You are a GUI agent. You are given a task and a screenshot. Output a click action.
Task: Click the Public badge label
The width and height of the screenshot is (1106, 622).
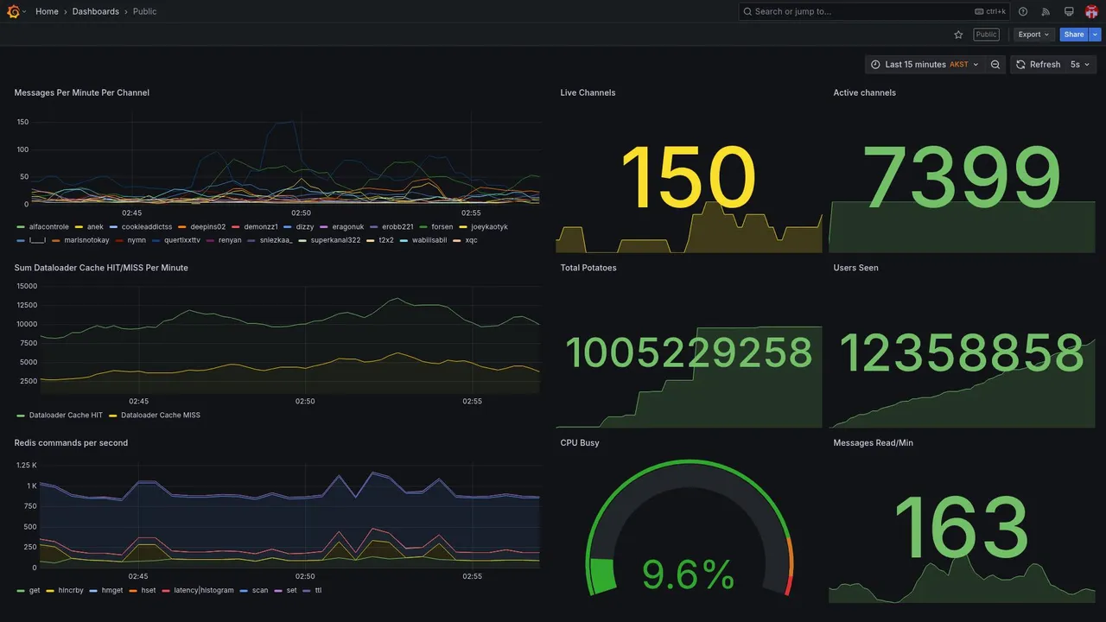(986, 35)
